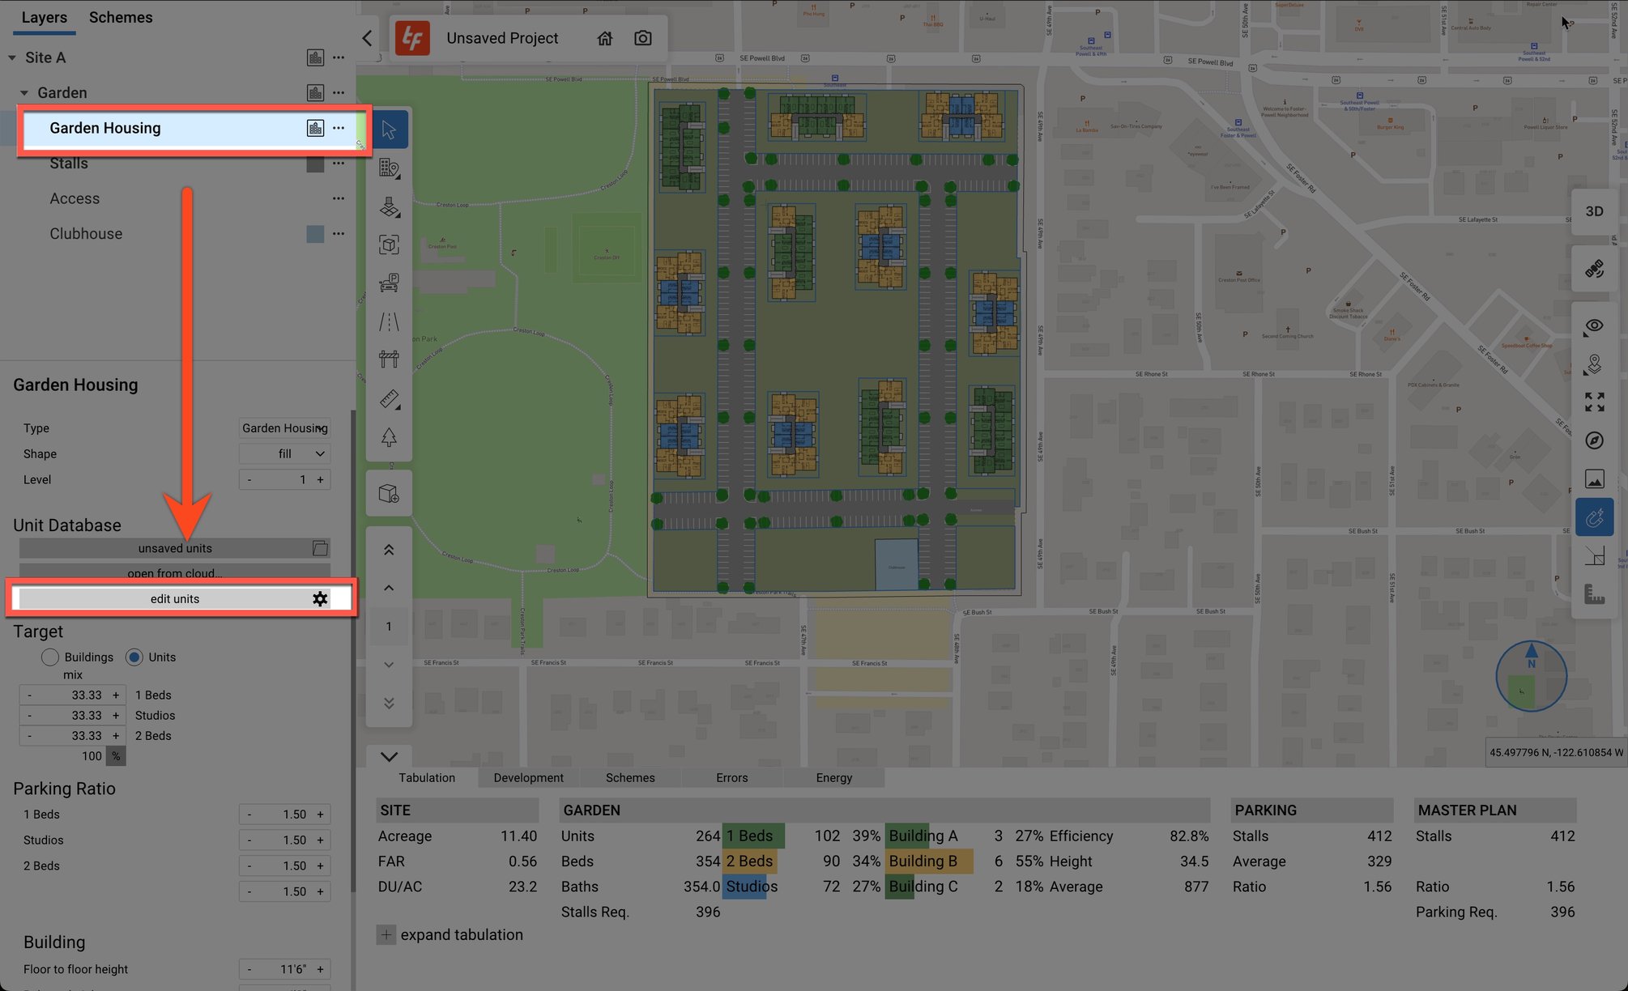Select the ruler measure tool

click(x=390, y=399)
